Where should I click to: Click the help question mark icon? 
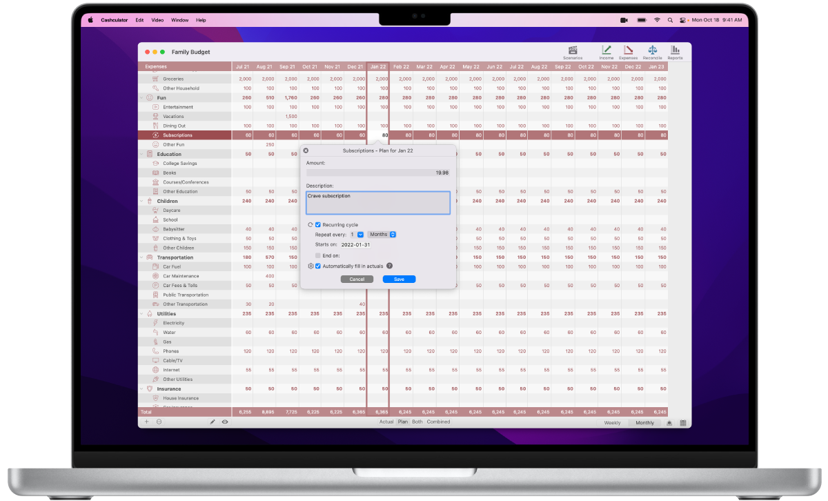(390, 266)
